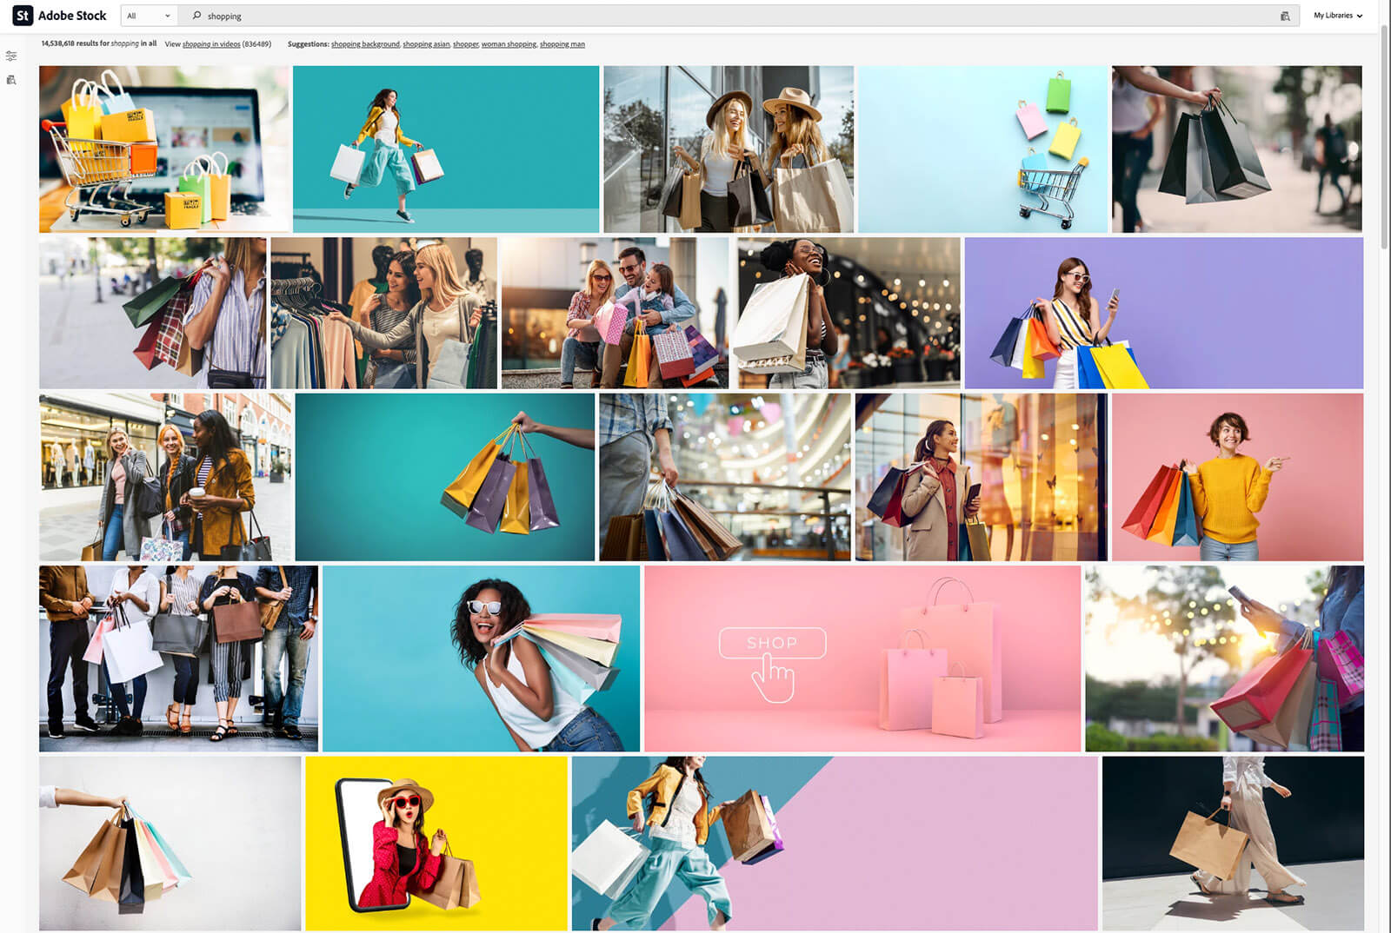Click the woman popping from phone on yellow
The image size is (1391, 933).
pos(436,843)
